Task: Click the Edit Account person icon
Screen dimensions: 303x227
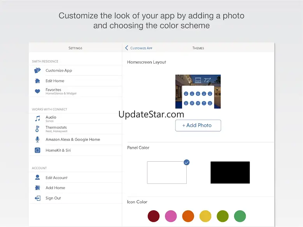Action: click(37, 178)
